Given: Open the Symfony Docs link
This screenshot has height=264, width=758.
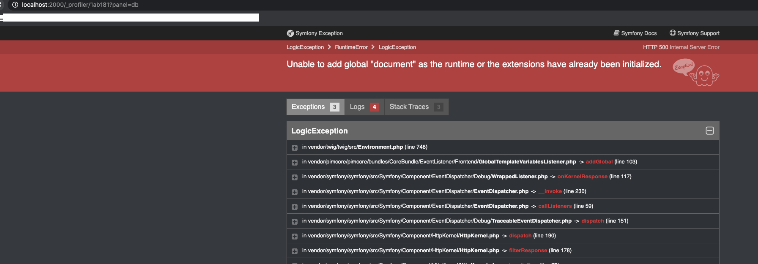Looking at the screenshot, I should [x=635, y=33].
